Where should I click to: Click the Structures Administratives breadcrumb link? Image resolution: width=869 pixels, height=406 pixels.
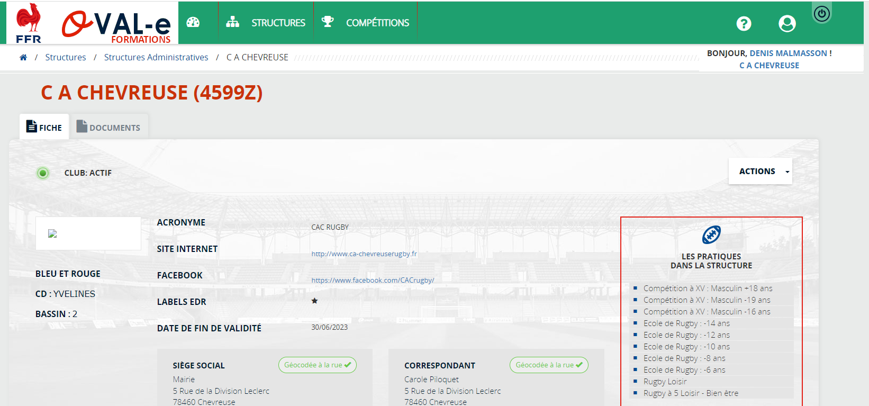click(x=156, y=57)
